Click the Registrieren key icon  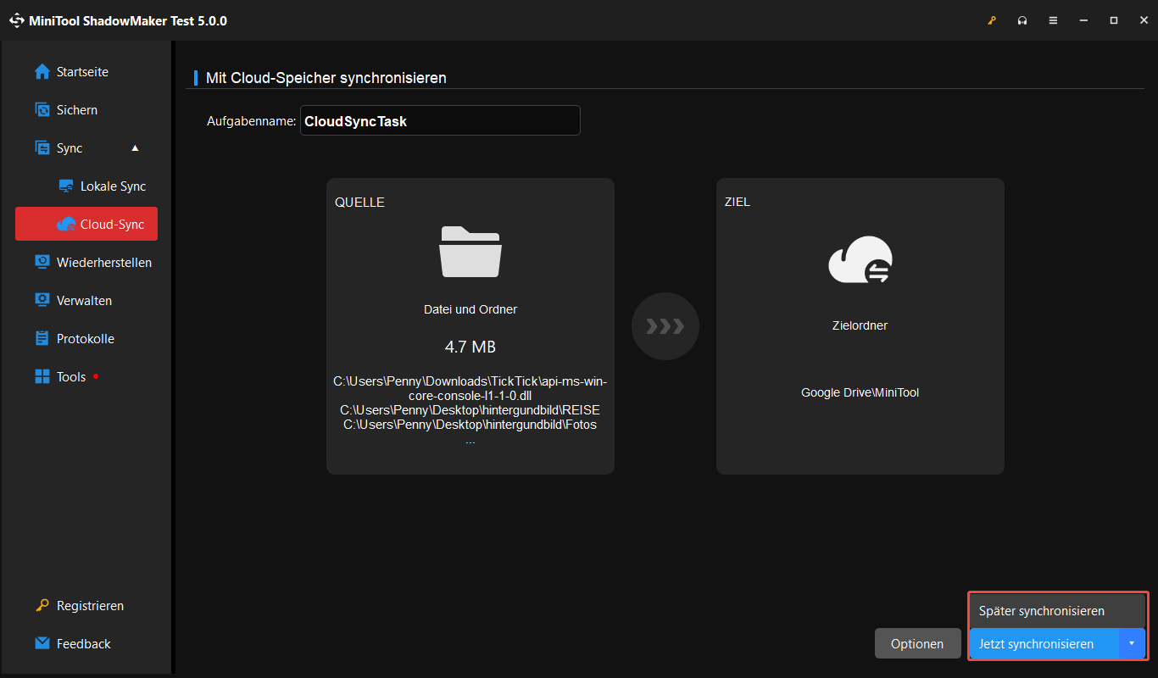pyautogui.click(x=42, y=605)
